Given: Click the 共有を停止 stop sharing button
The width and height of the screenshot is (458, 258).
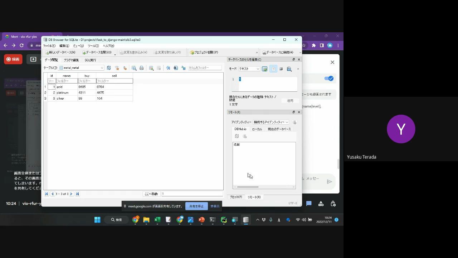Looking at the screenshot, I should [x=196, y=206].
